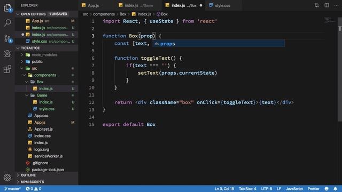The image size is (342, 192).
Task: Open the More Actions ellipsis menu
Action: click(x=336, y=5)
